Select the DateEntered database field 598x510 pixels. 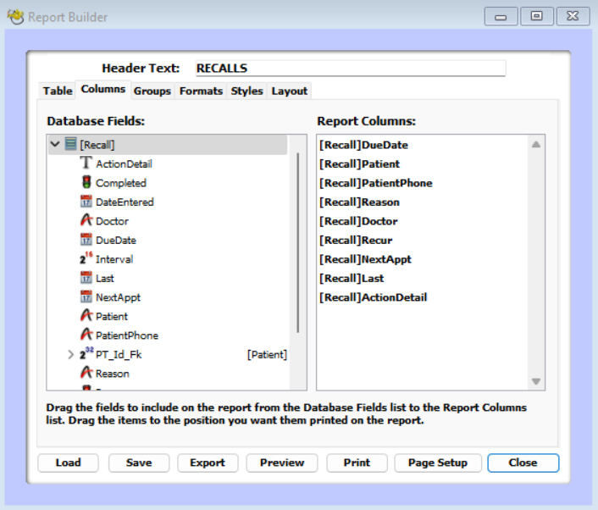pos(125,202)
